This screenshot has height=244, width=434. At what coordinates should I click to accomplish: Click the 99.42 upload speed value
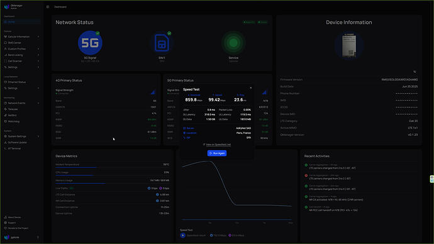coord(214,99)
